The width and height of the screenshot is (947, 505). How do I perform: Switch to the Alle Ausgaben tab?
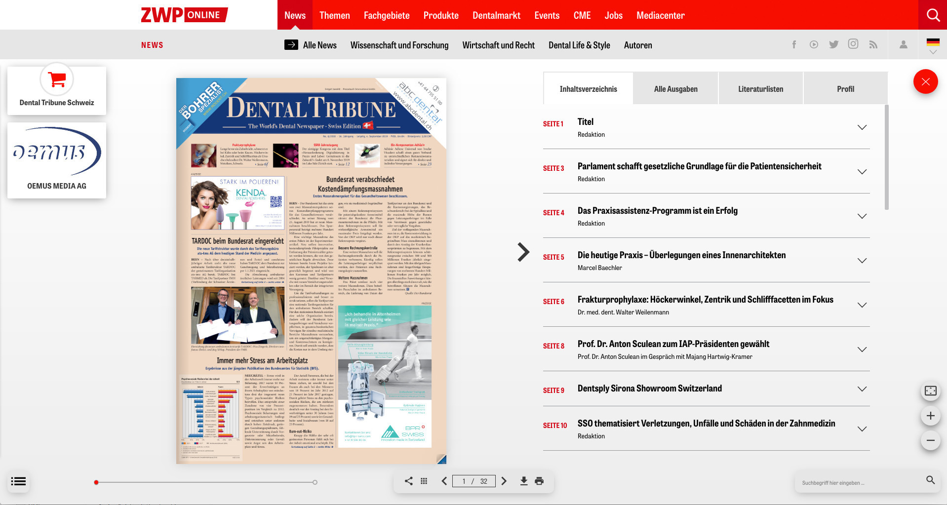[675, 89]
